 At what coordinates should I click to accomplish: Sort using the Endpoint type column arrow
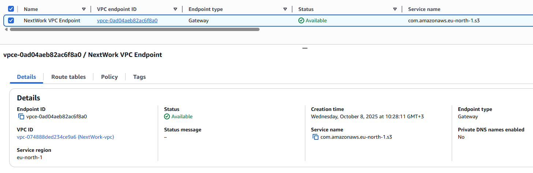coord(285,9)
